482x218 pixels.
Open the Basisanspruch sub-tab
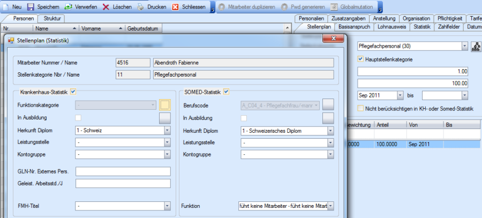pyautogui.click(x=354, y=27)
